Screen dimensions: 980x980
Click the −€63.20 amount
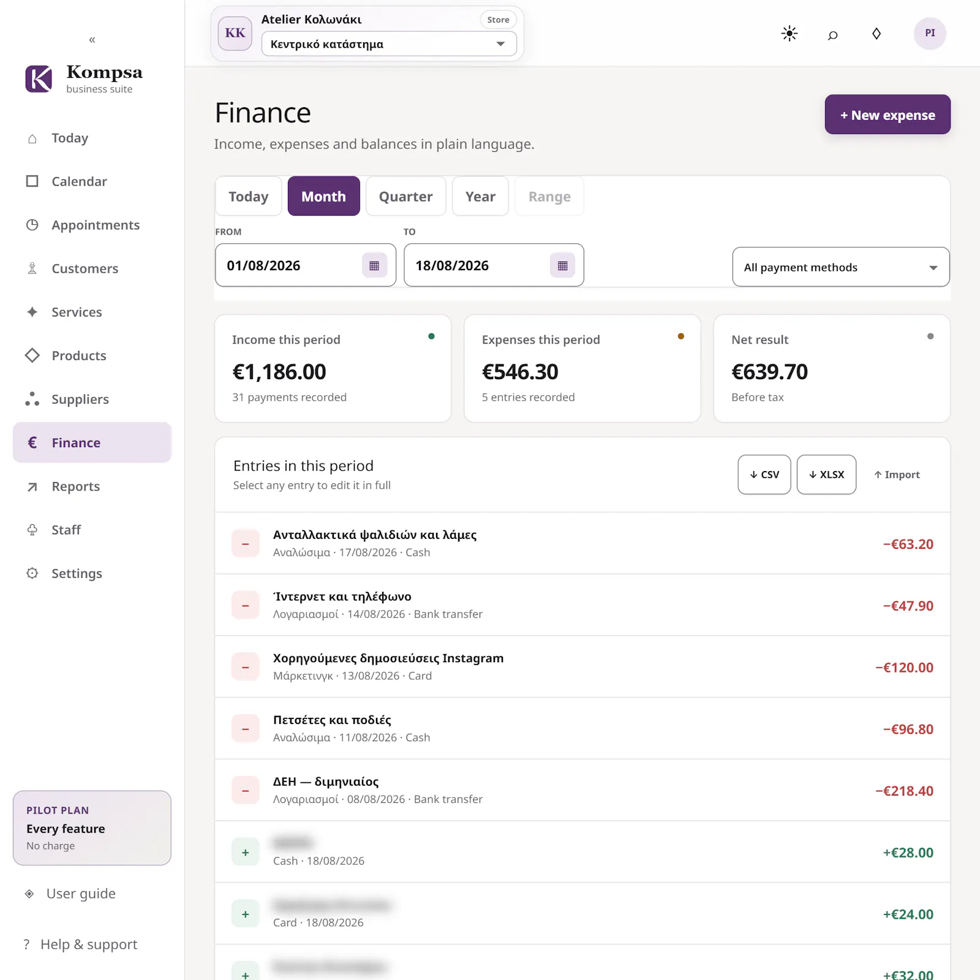pos(908,544)
